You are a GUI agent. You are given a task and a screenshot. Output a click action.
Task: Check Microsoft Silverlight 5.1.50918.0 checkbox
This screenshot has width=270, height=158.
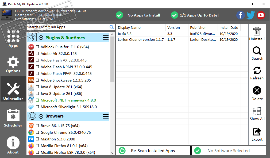click(37, 107)
